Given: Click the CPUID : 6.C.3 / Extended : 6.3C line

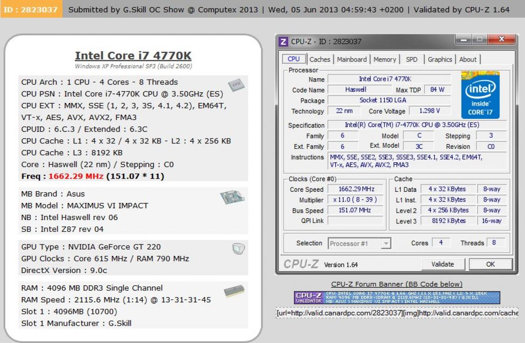Looking at the screenshot, I should [x=84, y=129].
